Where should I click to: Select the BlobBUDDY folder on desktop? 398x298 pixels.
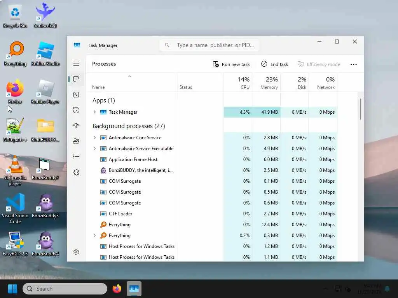point(45,130)
